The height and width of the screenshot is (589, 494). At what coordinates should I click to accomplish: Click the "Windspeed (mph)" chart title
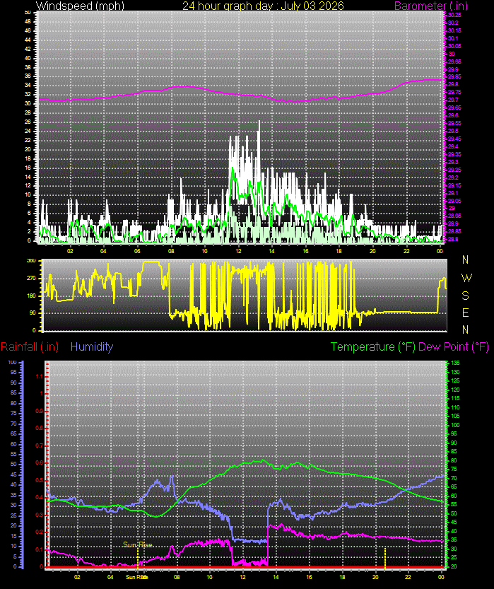[x=80, y=6]
